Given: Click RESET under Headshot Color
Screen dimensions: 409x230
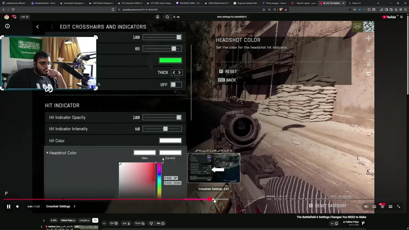Looking at the screenshot, I should tap(228, 72).
